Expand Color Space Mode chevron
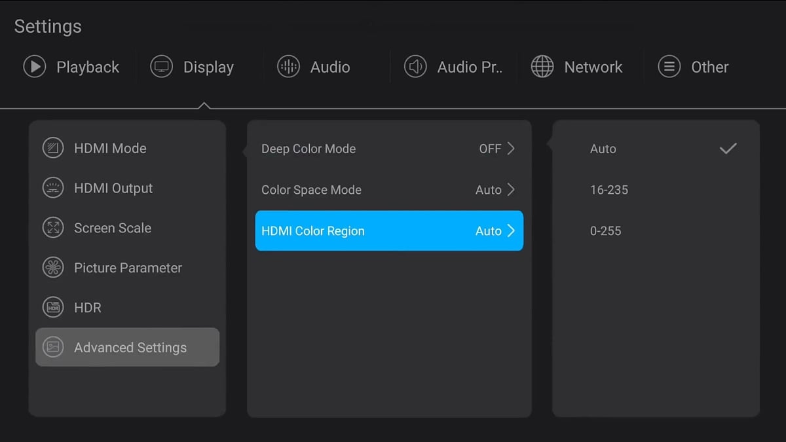 [x=511, y=190]
